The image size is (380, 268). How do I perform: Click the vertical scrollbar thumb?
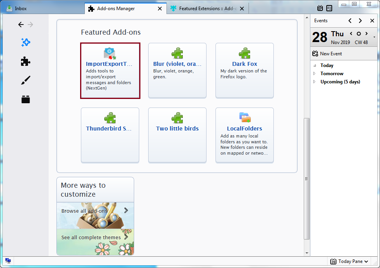[306, 179]
